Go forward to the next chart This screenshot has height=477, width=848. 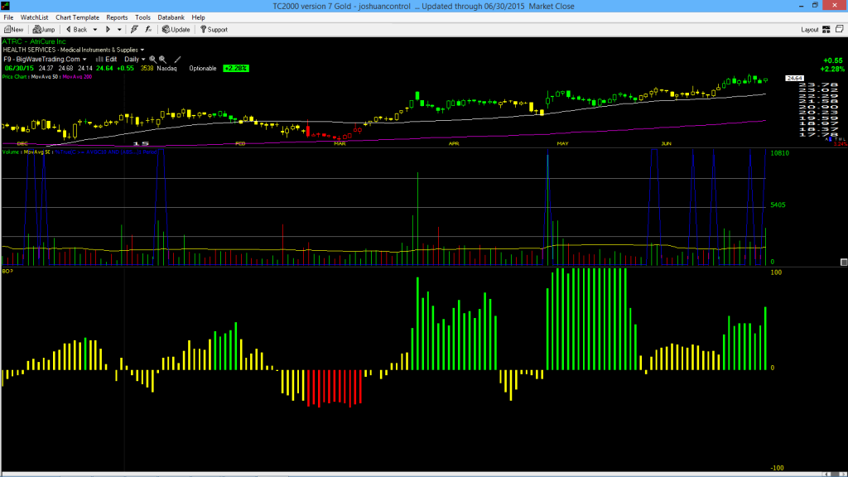point(108,29)
